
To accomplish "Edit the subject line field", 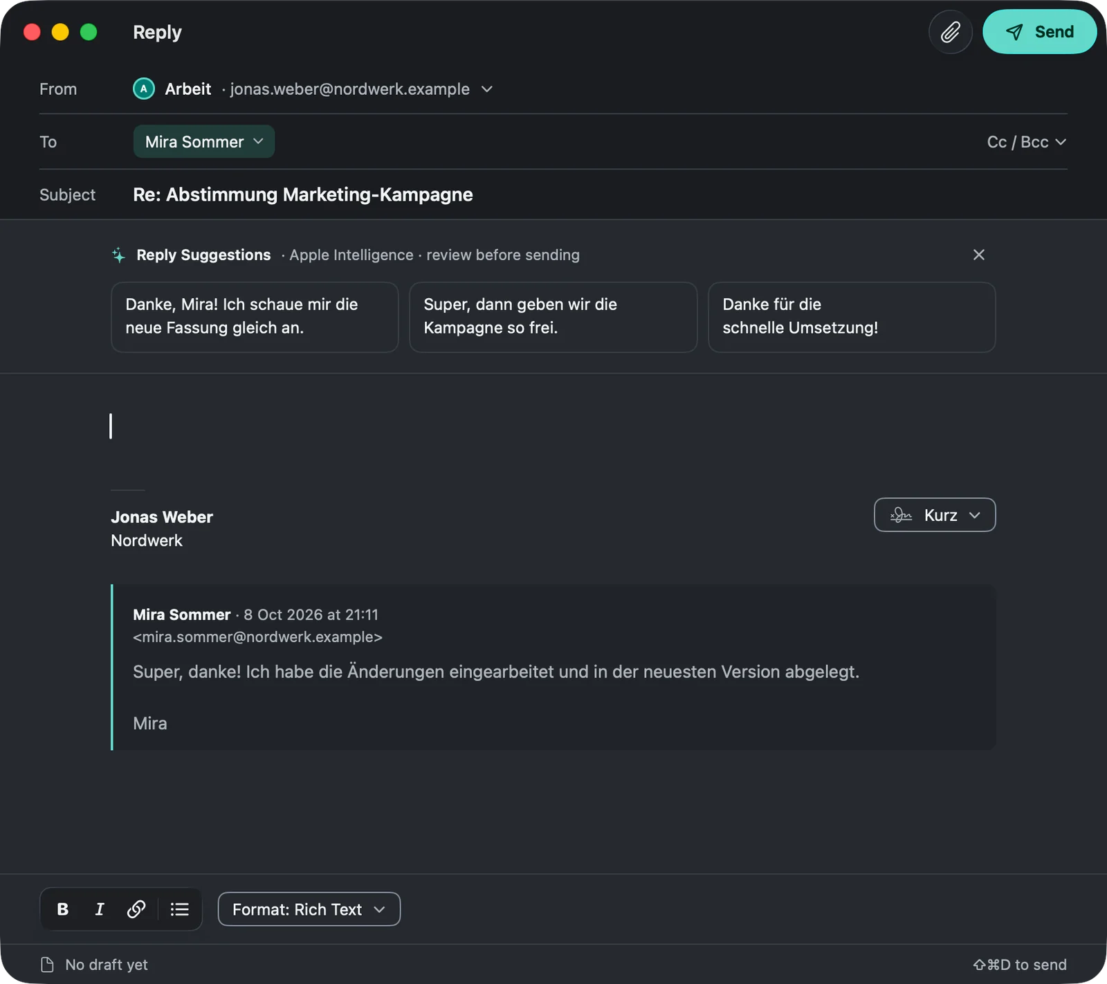I will tap(600, 195).
